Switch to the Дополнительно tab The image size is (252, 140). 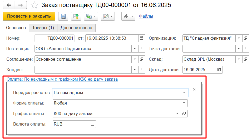76,28
